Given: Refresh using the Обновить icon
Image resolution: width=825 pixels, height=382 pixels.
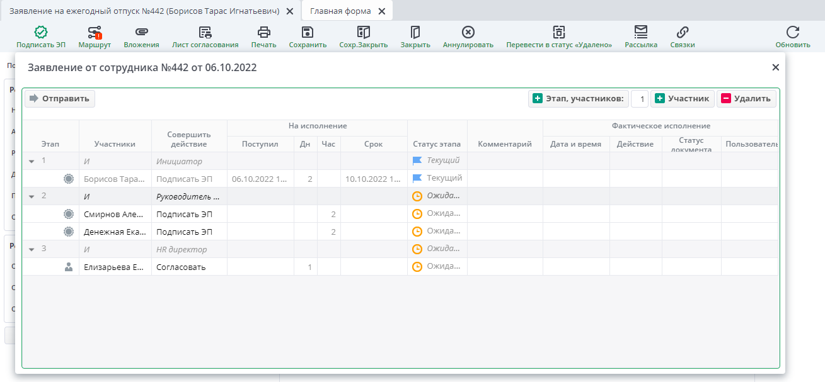Looking at the screenshot, I should [792, 33].
